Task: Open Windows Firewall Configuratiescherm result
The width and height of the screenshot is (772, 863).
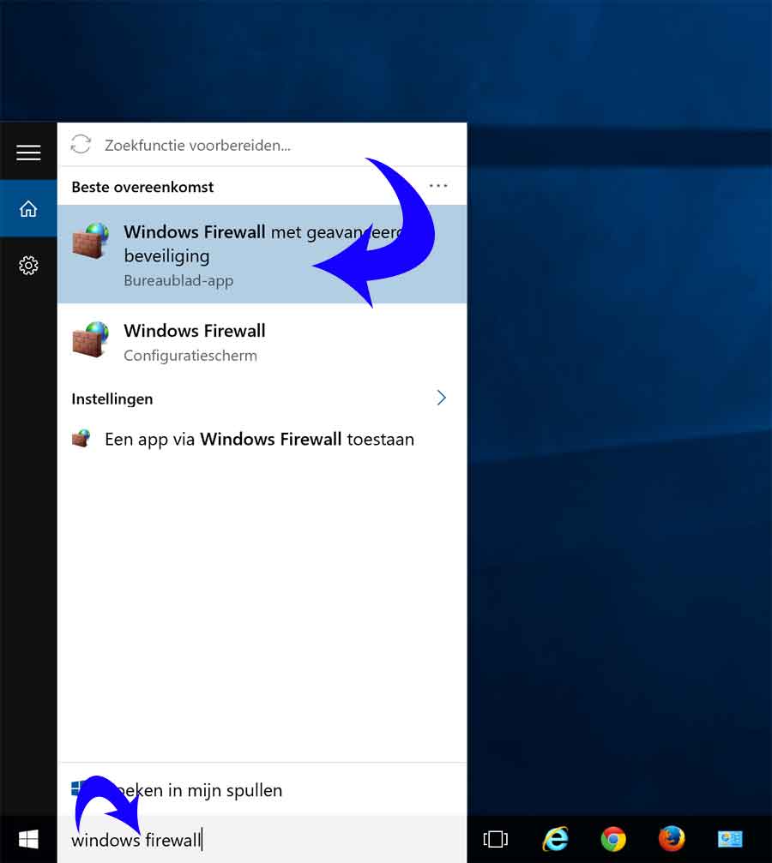Action: (262, 341)
